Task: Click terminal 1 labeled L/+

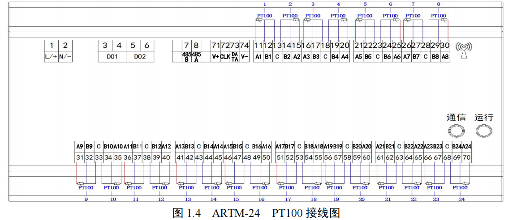Action: coord(51,51)
